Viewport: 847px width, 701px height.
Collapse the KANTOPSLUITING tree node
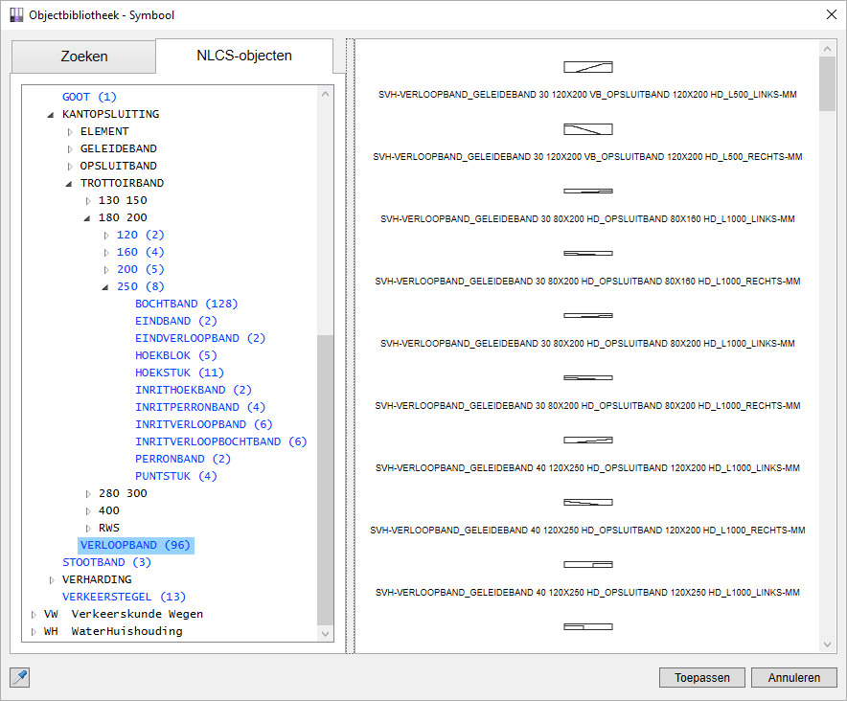51,115
